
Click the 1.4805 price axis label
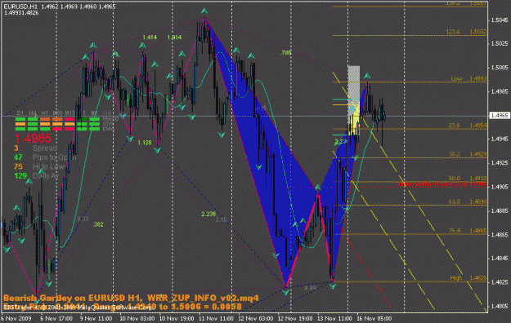pos(500,306)
